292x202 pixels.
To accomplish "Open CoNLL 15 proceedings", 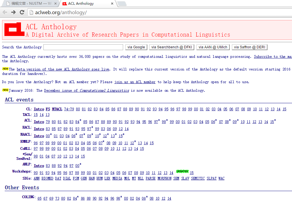I will [x=142, y=148].
